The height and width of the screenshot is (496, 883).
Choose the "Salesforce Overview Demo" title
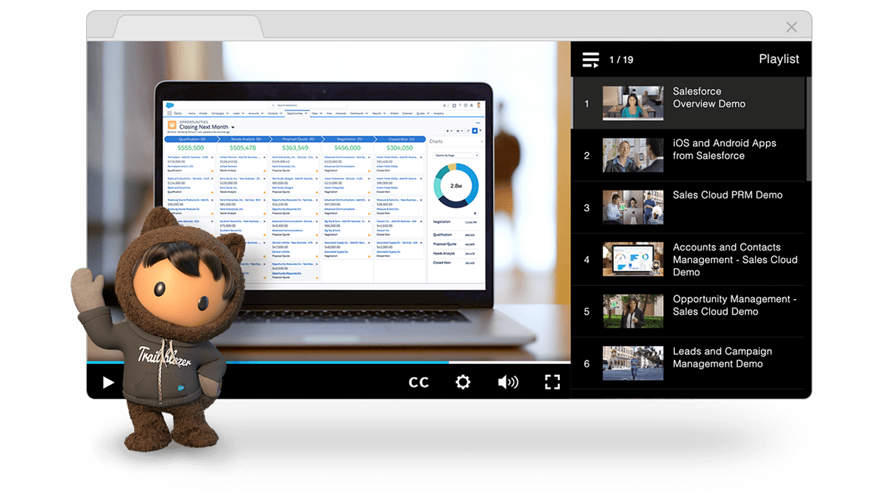pos(709,98)
